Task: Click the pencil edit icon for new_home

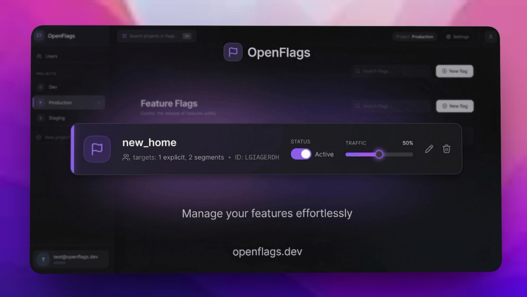Action: point(429,149)
